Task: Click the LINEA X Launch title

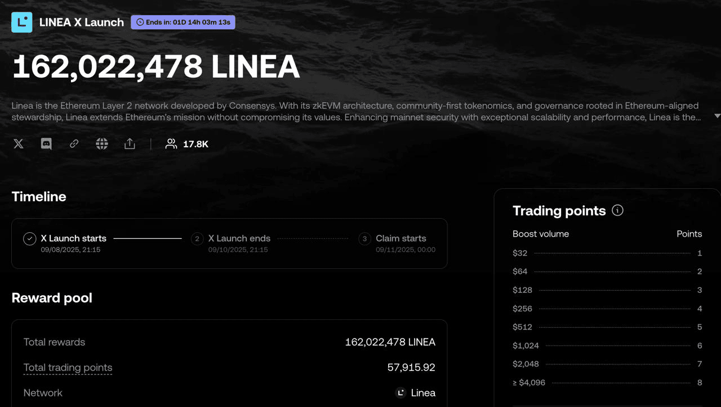Action: point(82,22)
